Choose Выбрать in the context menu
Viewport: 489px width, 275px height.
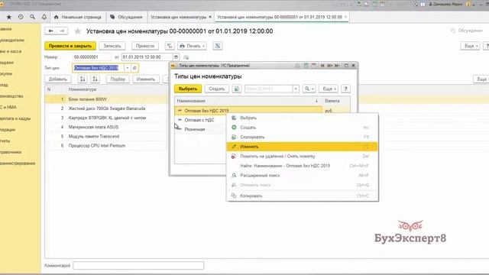coord(302,118)
